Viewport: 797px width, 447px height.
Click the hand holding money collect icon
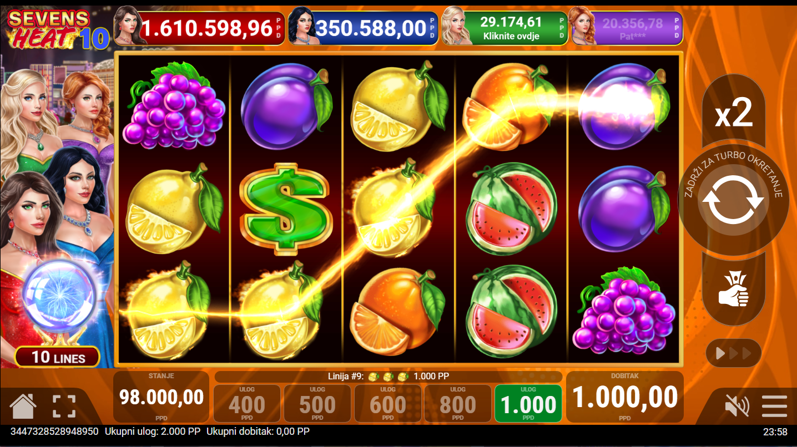pos(733,288)
